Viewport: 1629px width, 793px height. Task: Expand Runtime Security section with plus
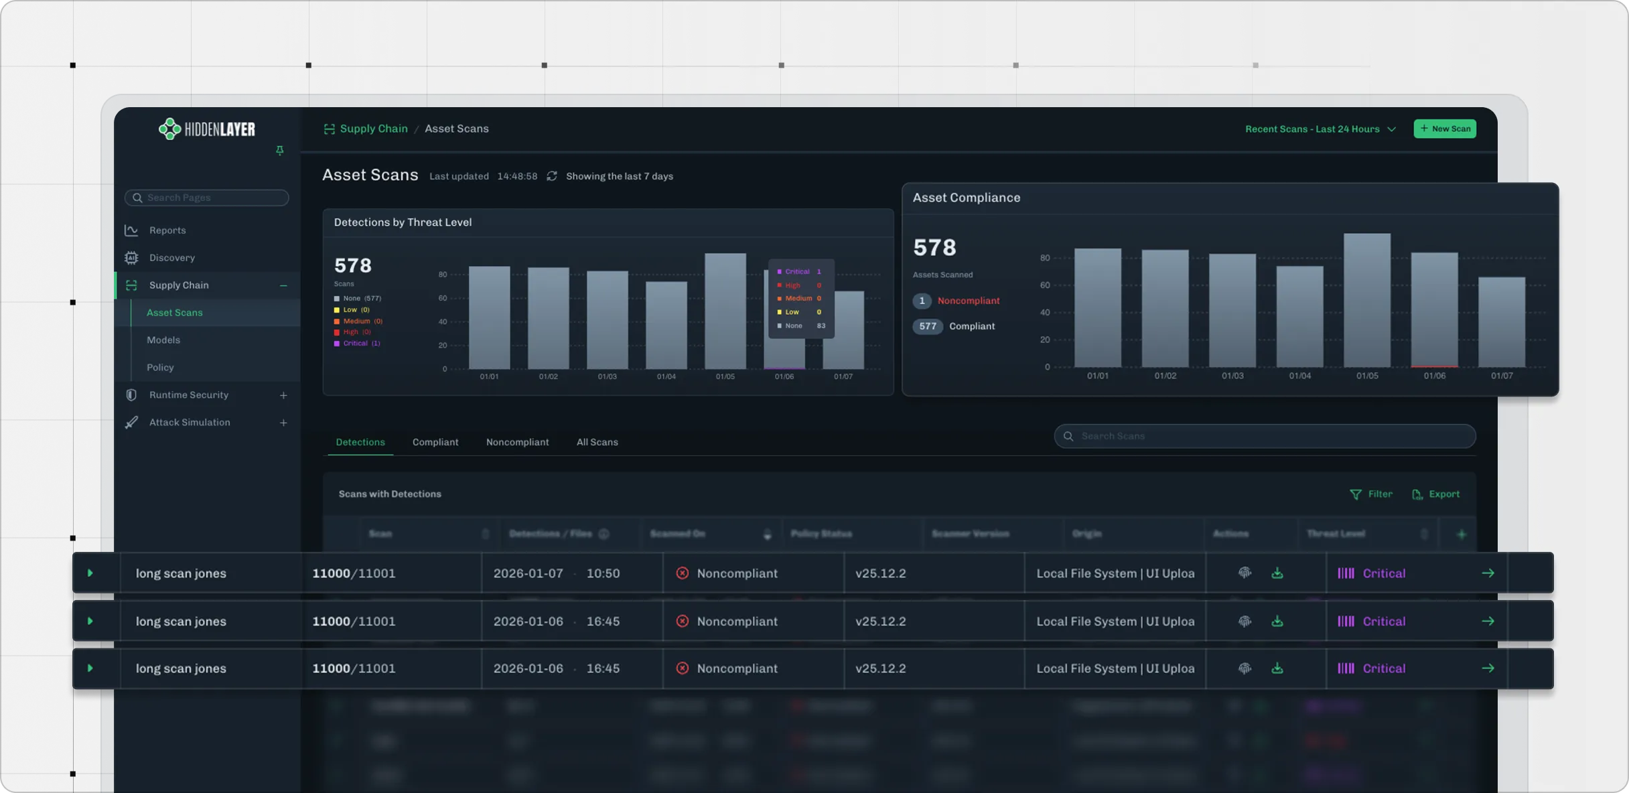tap(283, 395)
